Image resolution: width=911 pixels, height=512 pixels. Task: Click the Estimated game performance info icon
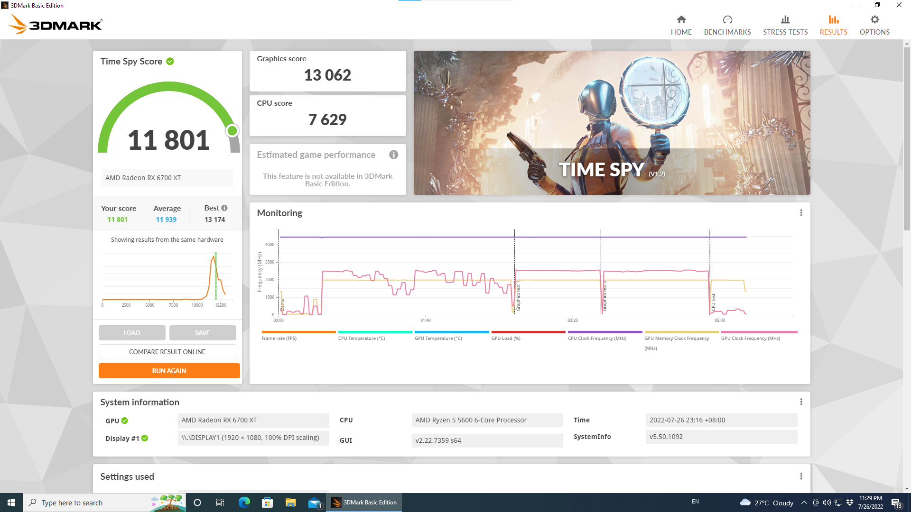(x=393, y=155)
